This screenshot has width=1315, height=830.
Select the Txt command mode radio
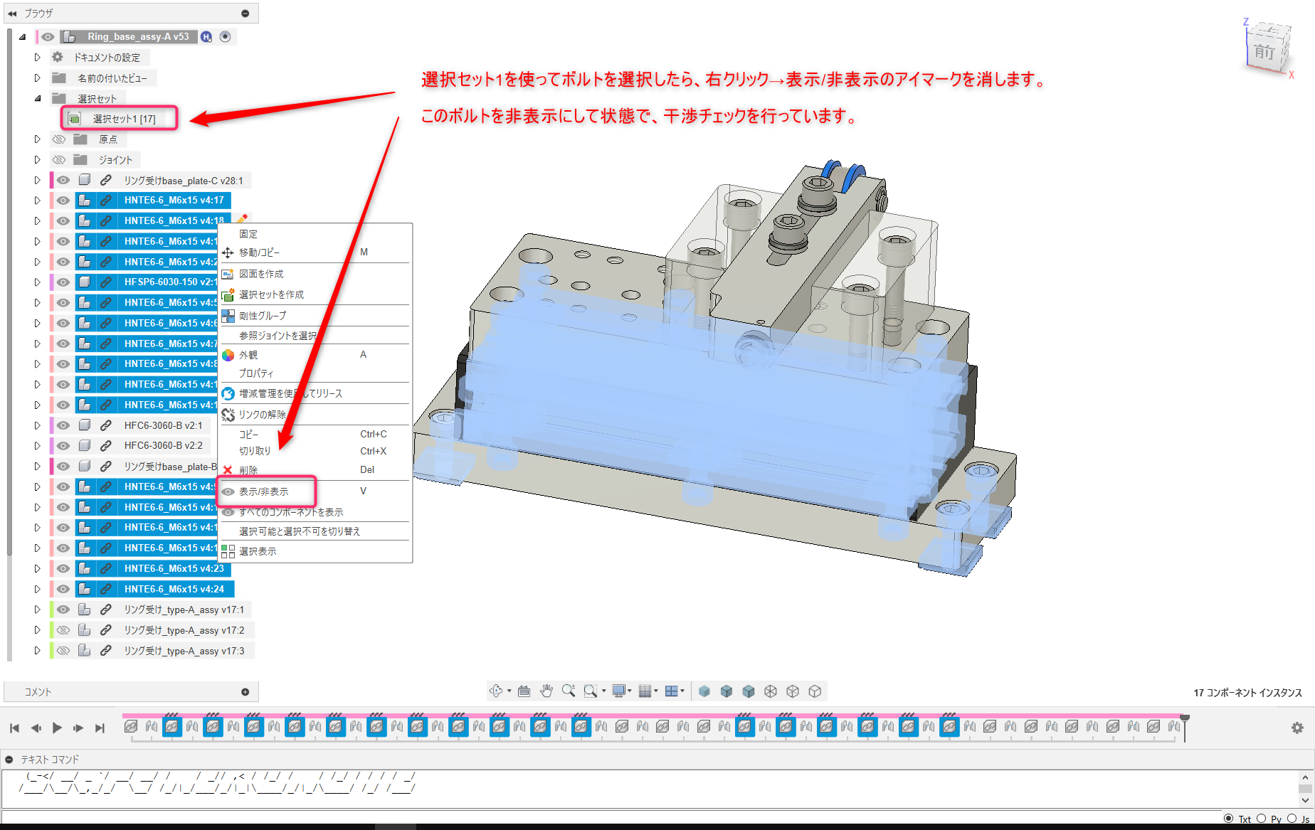(1228, 819)
